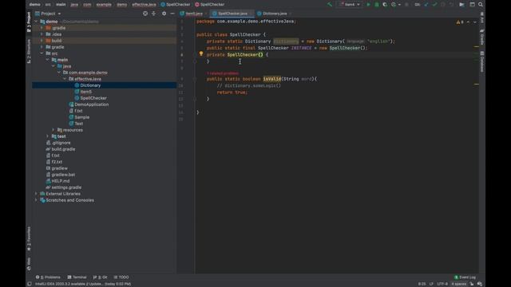
Task: Go to previous highlighted error arrow
Action: pyautogui.click(x=469, y=22)
